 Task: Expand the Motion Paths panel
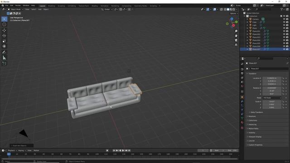click(x=253, y=129)
